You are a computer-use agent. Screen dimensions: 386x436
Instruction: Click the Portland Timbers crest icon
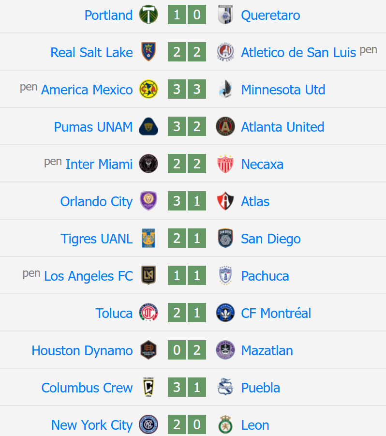click(148, 15)
